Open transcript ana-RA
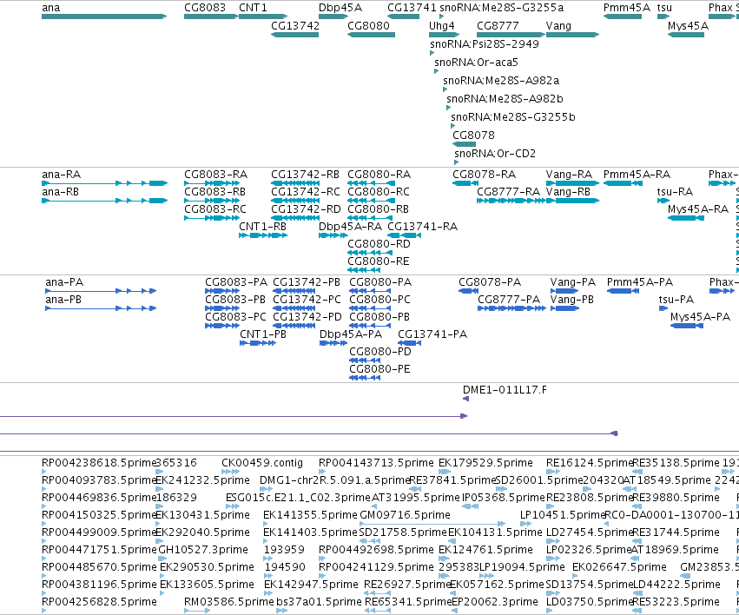The height and width of the screenshot is (615, 739). [x=62, y=175]
